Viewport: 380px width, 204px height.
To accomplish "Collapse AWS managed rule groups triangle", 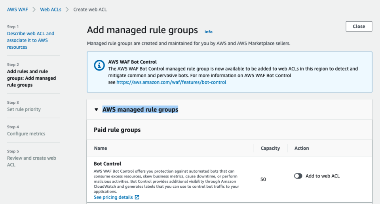I will 96,110.
